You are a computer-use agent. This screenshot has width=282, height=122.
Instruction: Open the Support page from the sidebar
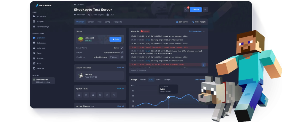click(38, 21)
